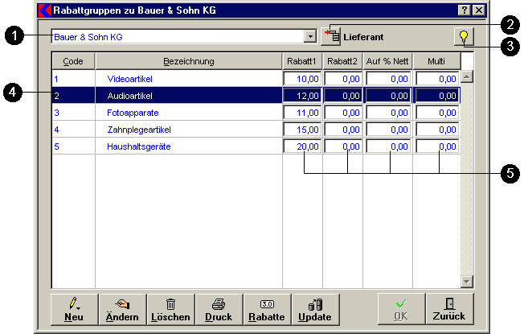524x334 pixels.
Task: Click the Rabatt2 field for Fotoapparate
Action: (x=344, y=113)
